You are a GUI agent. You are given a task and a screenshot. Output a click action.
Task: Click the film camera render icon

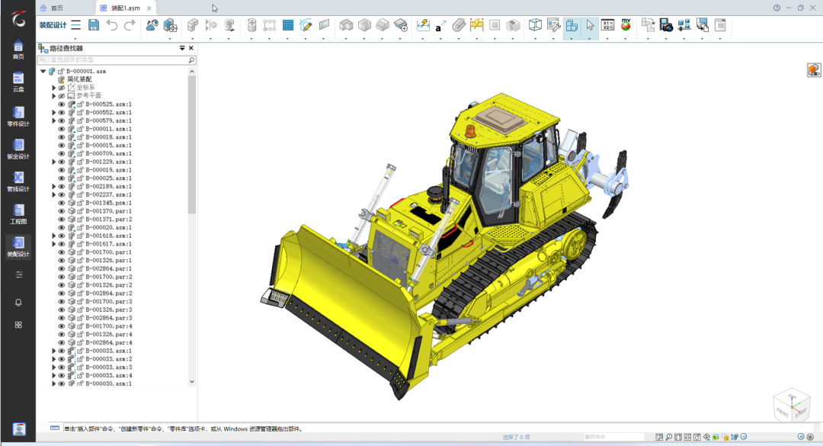[666, 24]
